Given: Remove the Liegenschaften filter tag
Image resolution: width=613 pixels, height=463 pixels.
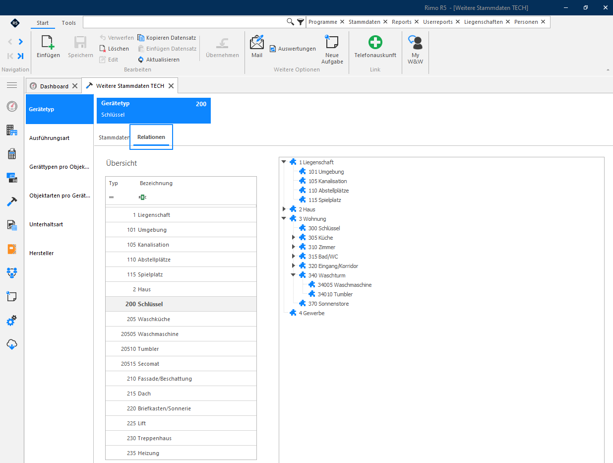Looking at the screenshot, I should coord(508,22).
